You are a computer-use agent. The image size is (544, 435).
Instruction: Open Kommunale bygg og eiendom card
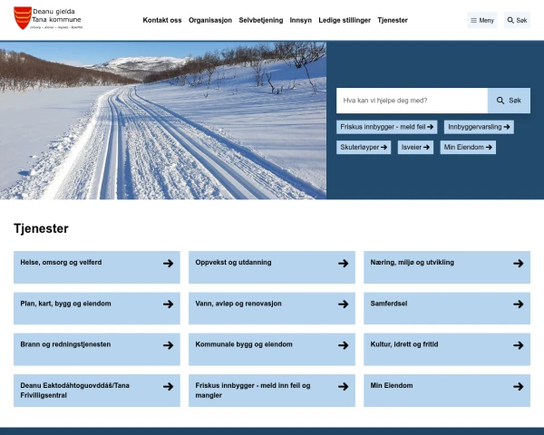(x=272, y=349)
